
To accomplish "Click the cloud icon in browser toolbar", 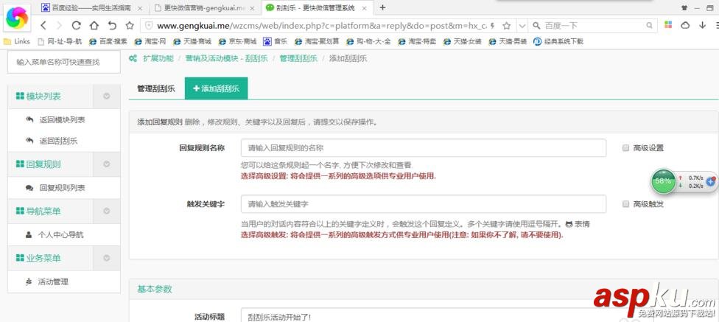I will [685, 25].
